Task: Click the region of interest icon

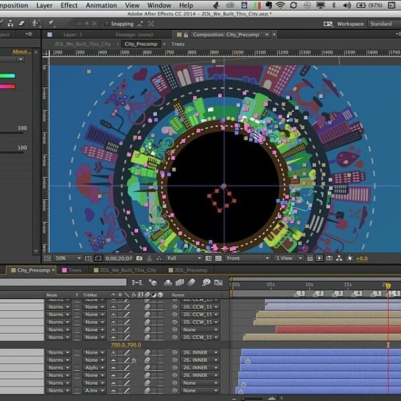Action: [209, 258]
